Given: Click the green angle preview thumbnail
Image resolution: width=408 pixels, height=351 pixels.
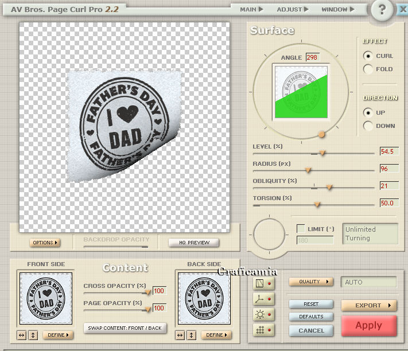Looking at the screenshot, I should [301, 92].
